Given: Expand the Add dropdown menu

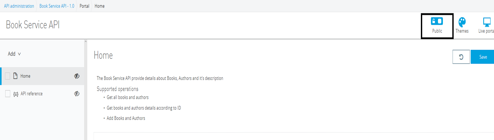Looking at the screenshot, I should tap(14, 54).
